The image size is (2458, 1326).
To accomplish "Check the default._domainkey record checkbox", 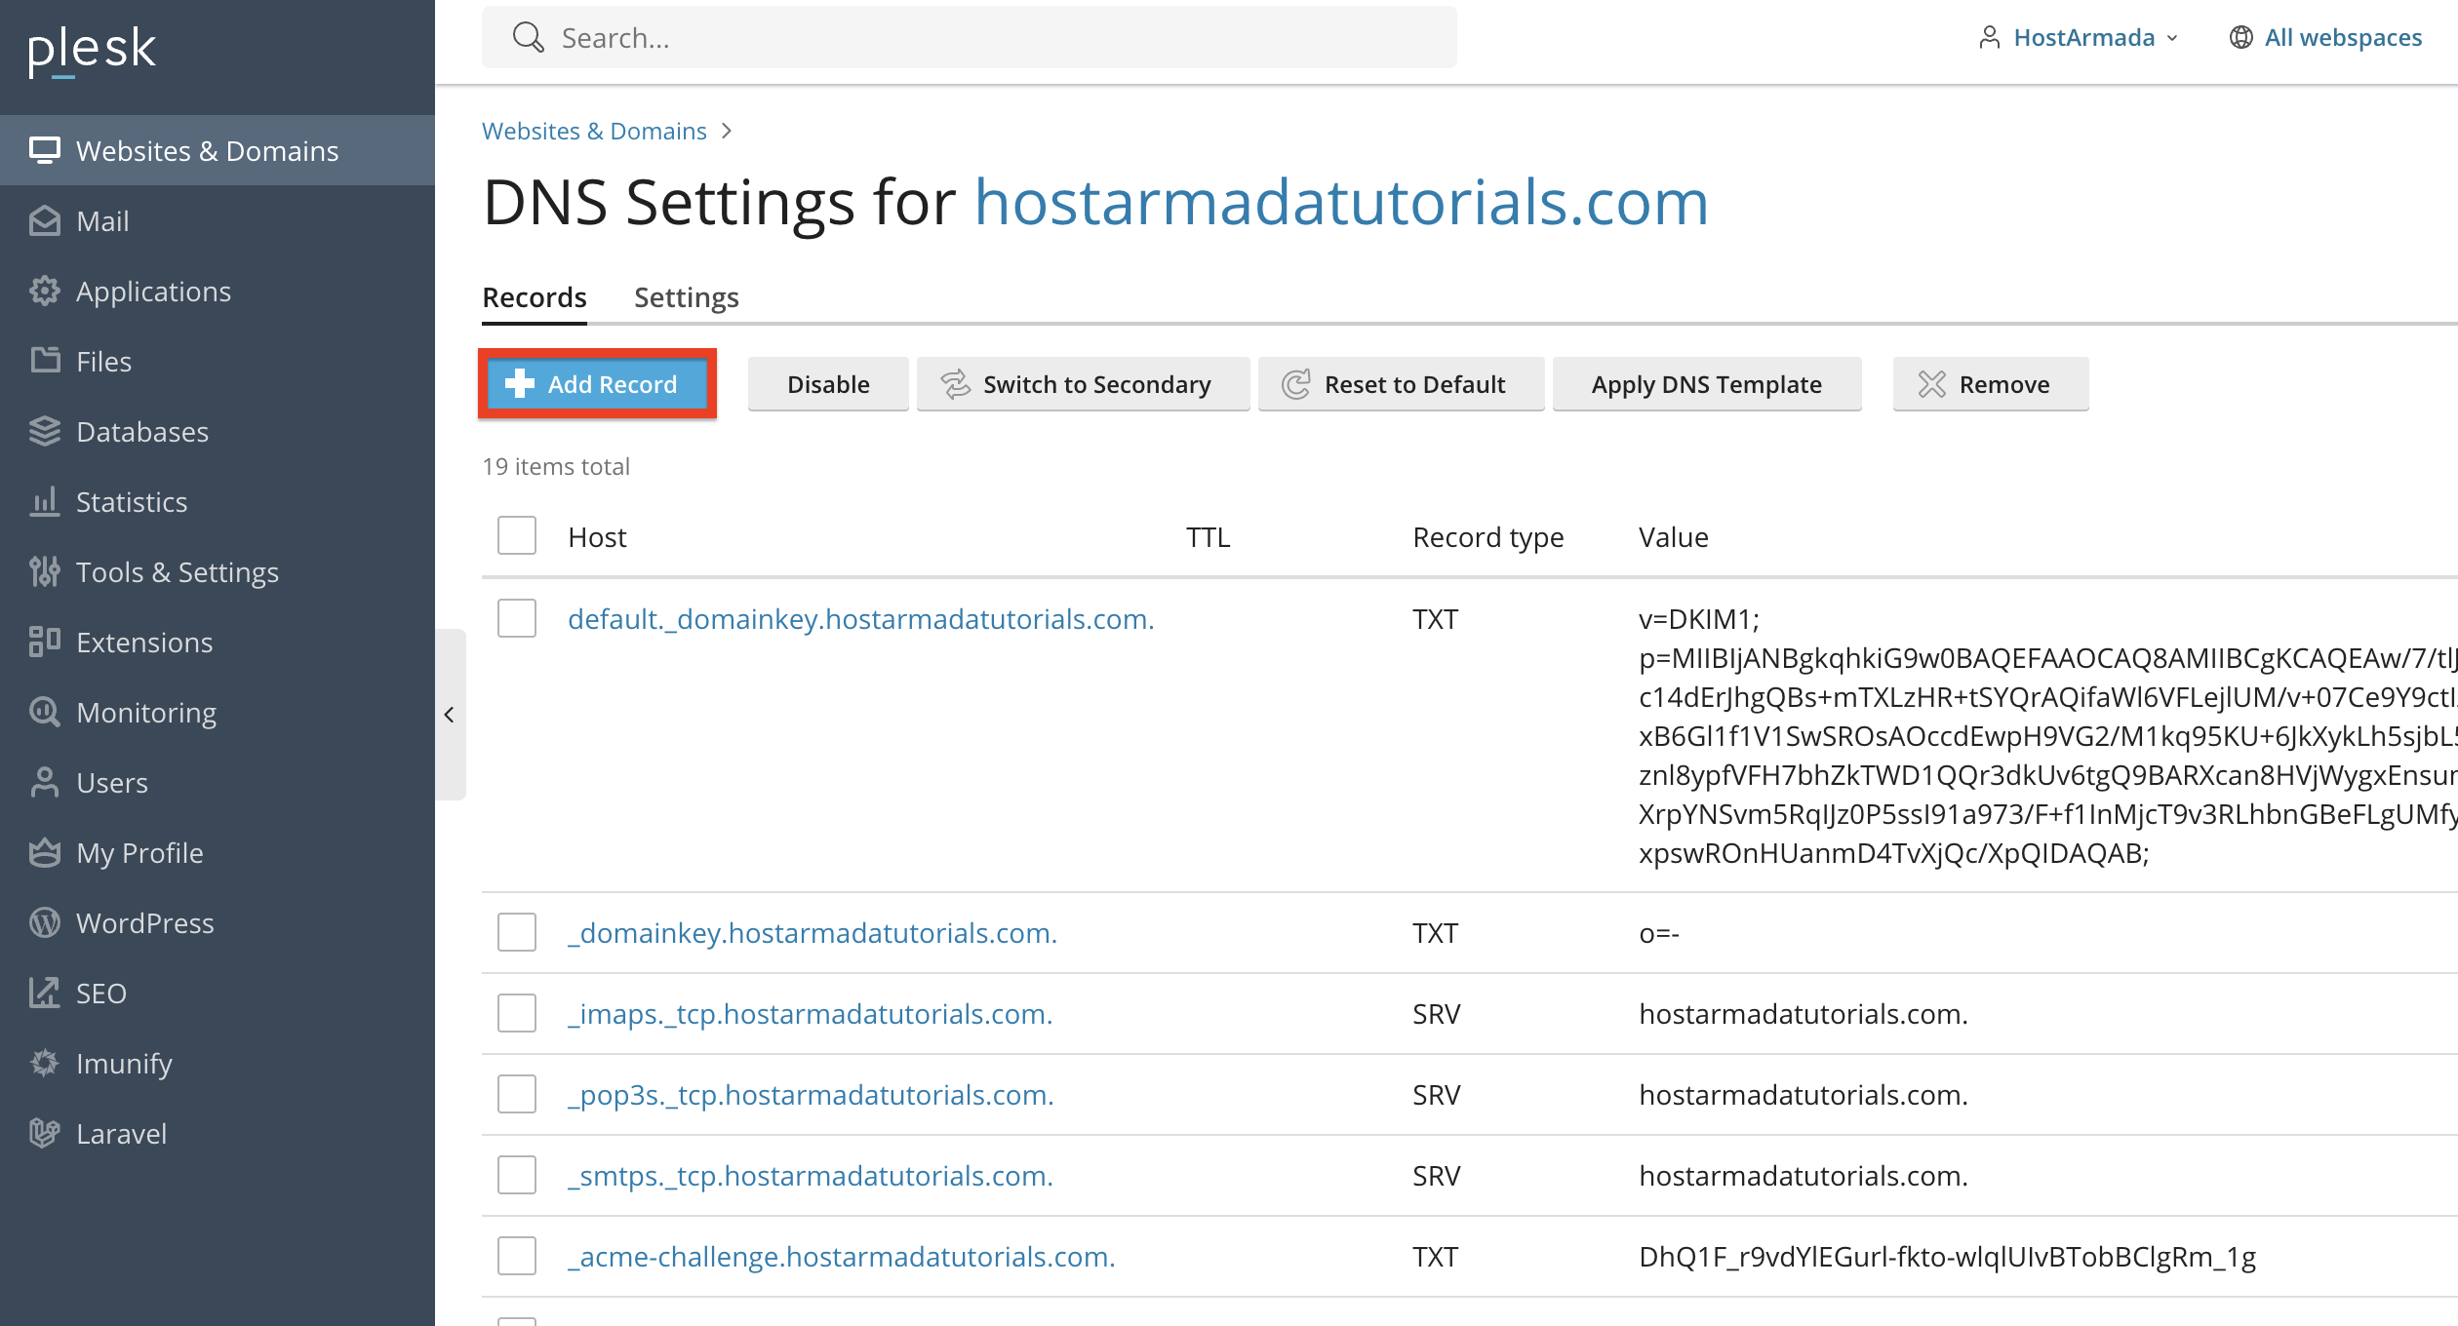I will tap(517, 619).
